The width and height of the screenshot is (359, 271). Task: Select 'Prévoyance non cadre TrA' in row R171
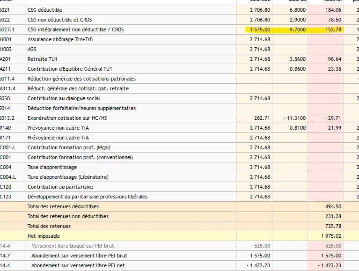58,138
